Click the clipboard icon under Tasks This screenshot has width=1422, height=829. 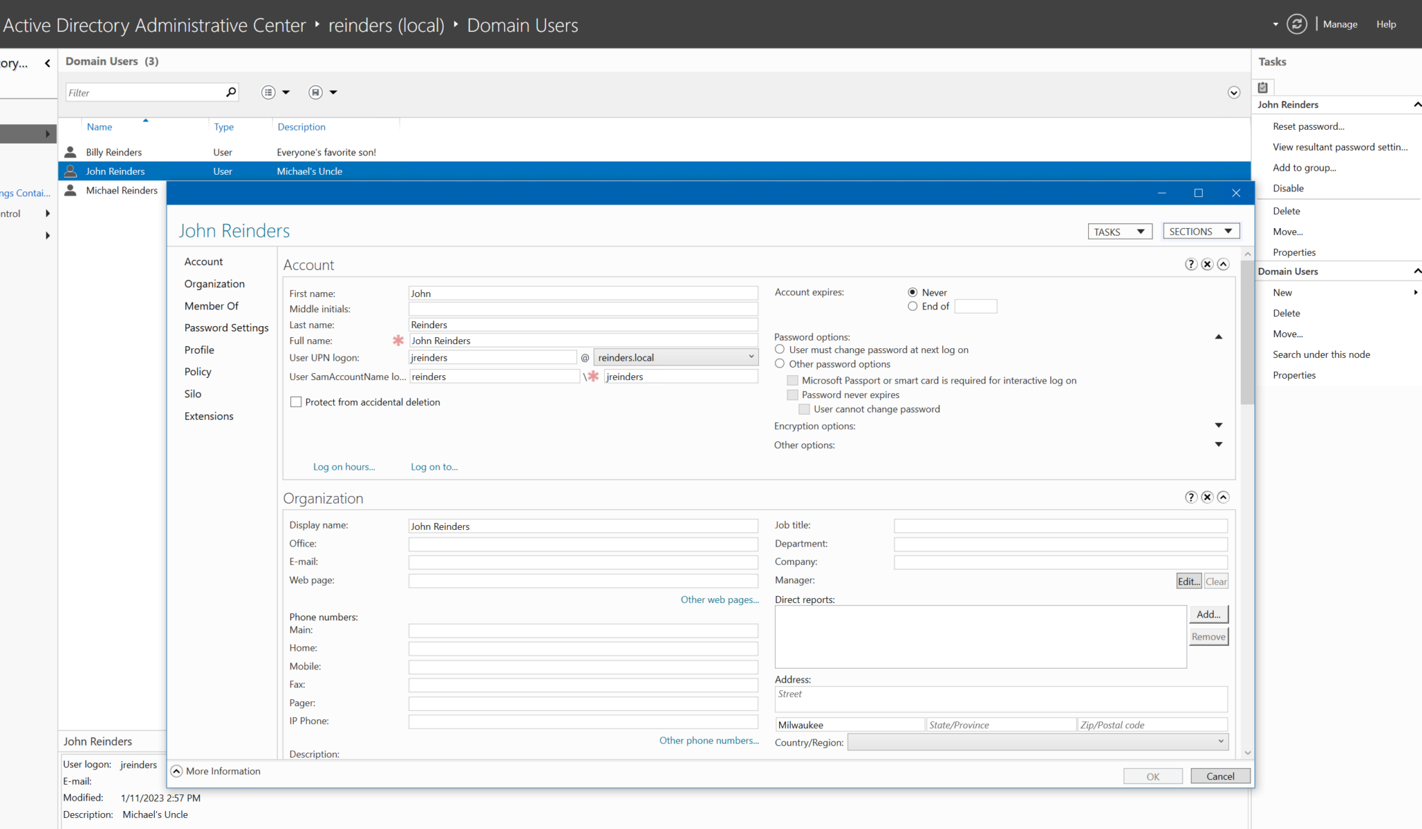pos(1263,86)
